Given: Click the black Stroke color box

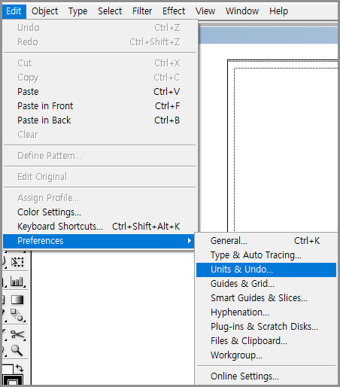Looking at the screenshot, I should click(x=13, y=379).
